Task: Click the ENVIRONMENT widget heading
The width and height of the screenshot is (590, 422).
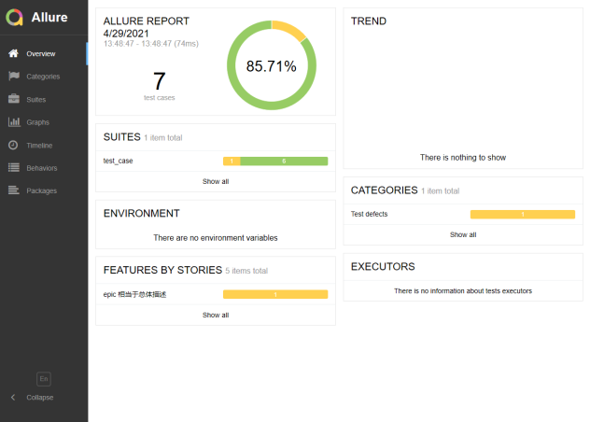Action: pyautogui.click(x=142, y=214)
